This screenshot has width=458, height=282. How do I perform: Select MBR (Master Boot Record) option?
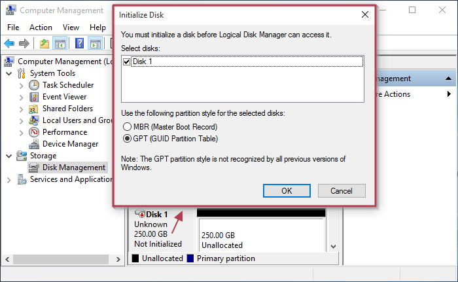128,126
